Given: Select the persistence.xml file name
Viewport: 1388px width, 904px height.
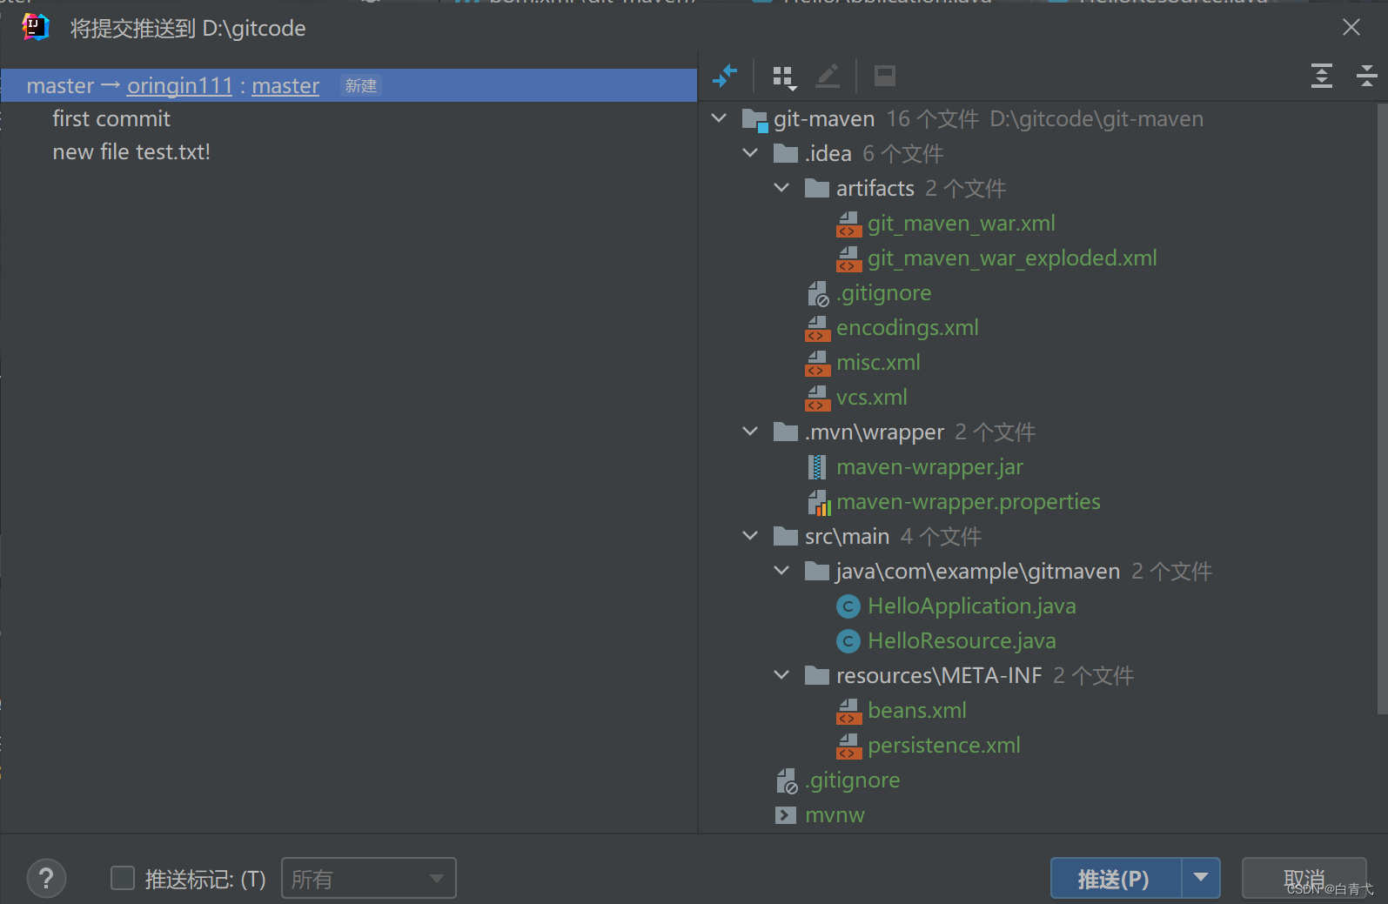Looking at the screenshot, I should click(x=944, y=746).
